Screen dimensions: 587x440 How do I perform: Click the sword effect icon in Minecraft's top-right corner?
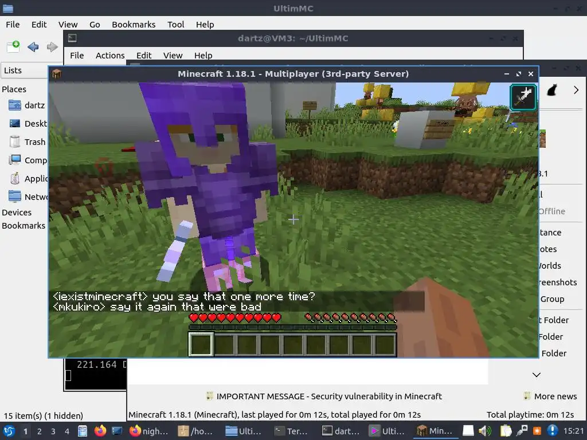point(523,97)
